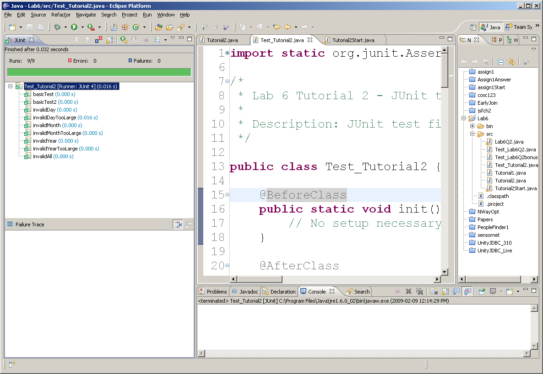543x374 pixels.
Task: Collapse the Lab6 project node
Action: pyautogui.click(x=464, y=118)
